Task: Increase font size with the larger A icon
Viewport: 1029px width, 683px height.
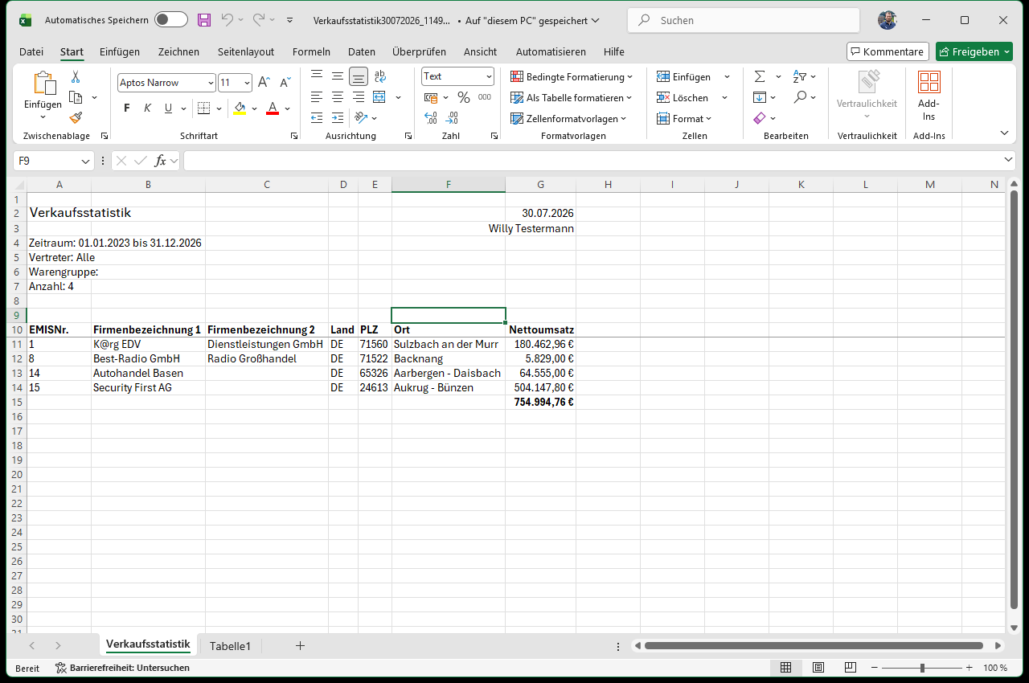Action: click(x=264, y=82)
